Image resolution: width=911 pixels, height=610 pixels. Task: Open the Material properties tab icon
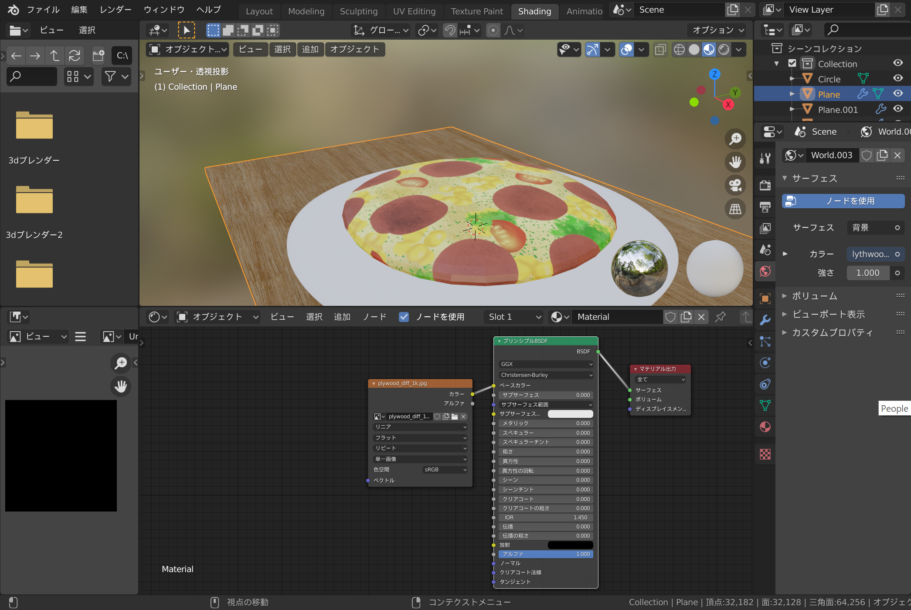[765, 427]
